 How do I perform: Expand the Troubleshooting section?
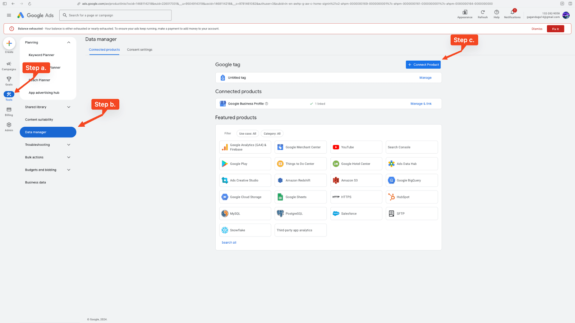pyautogui.click(x=69, y=145)
